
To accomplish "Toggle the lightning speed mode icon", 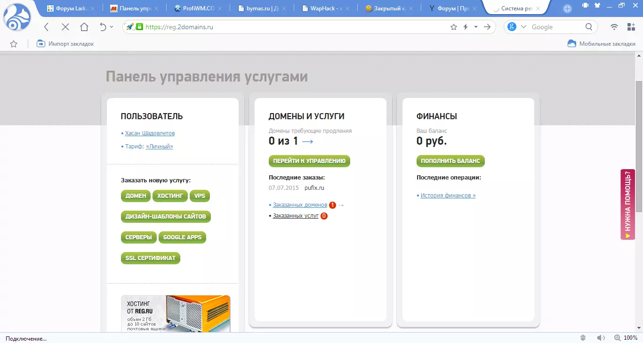I will tap(466, 27).
